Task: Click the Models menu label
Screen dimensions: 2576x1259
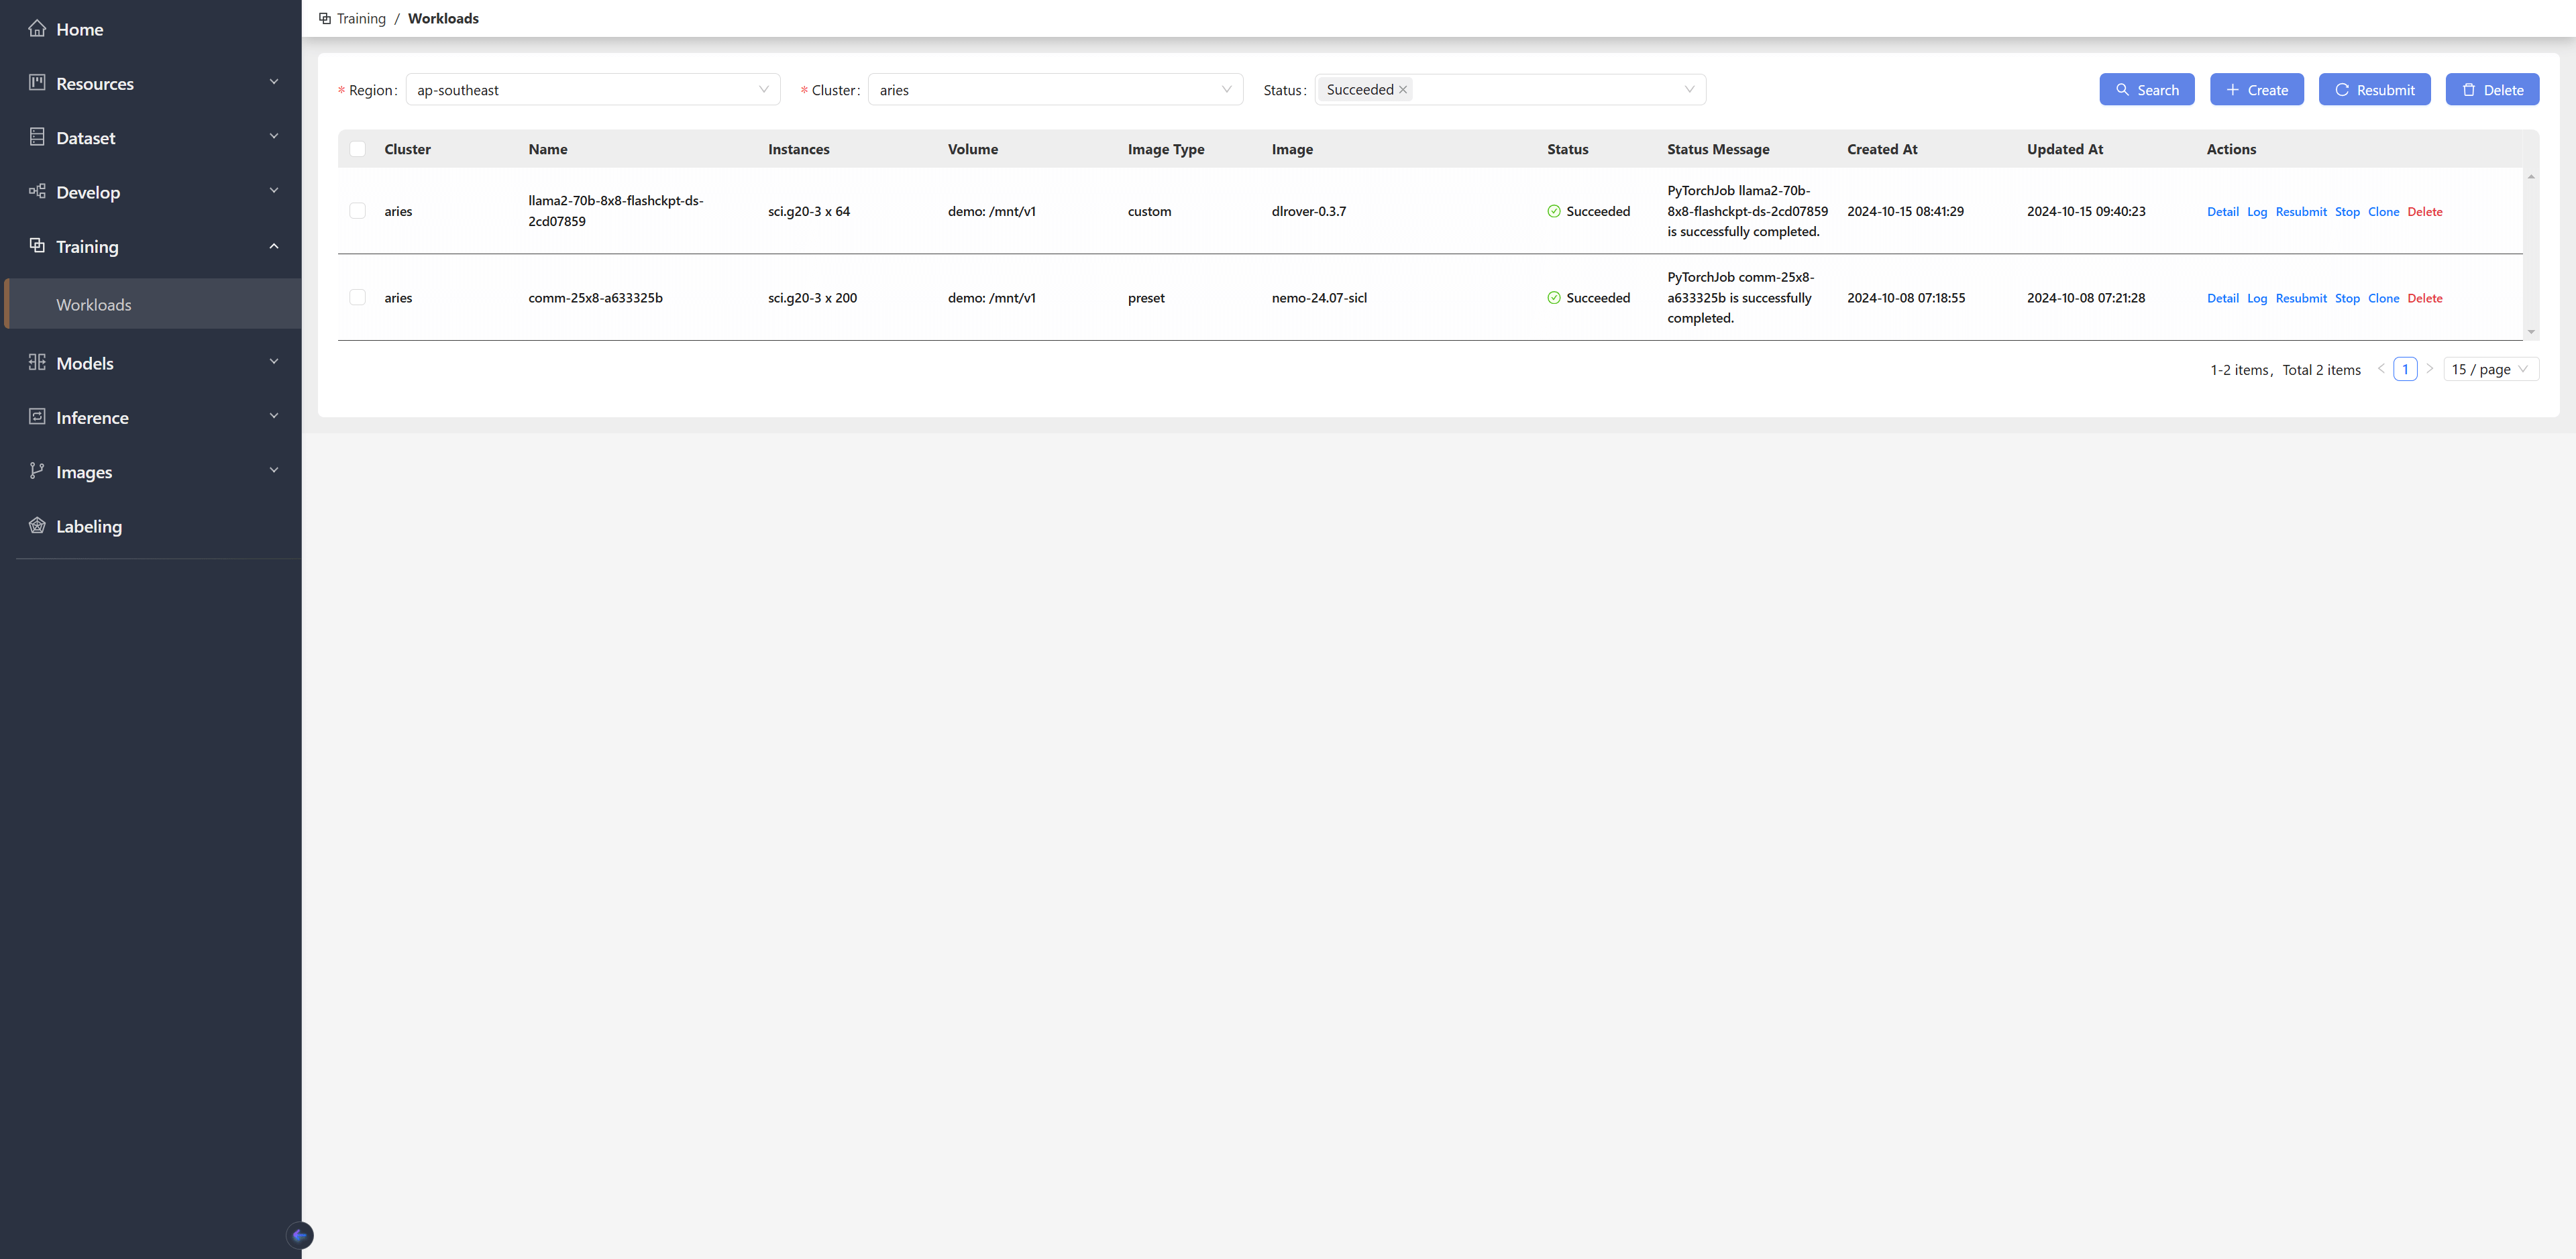Action: (x=85, y=363)
